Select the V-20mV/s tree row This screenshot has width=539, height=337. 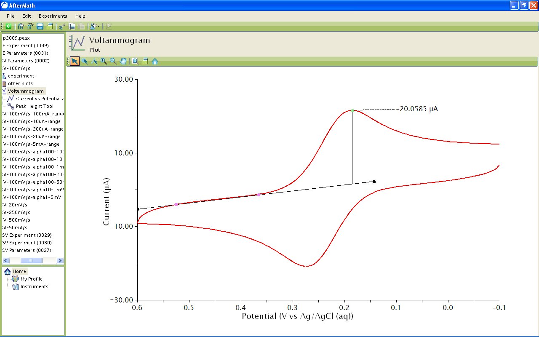pyautogui.click(x=15, y=205)
